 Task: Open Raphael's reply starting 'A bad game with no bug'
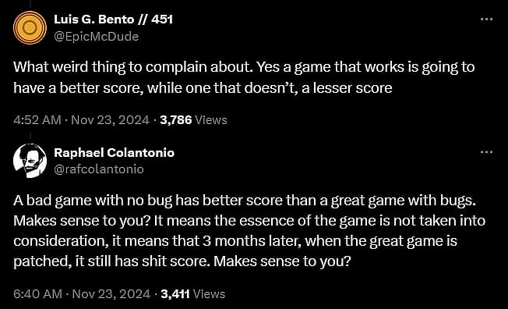point(249,231)
